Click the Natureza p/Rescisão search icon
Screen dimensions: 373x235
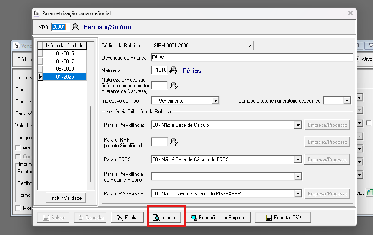[174, 85]
